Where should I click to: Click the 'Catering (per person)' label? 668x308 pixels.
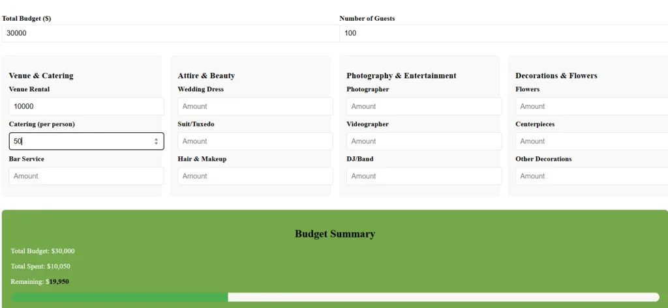(x=42, y=124)
